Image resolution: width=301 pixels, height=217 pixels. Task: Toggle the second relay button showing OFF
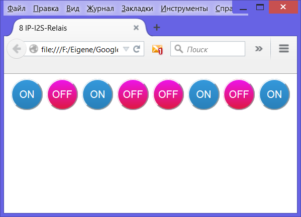pyautogui.click(x=62, y=94)
